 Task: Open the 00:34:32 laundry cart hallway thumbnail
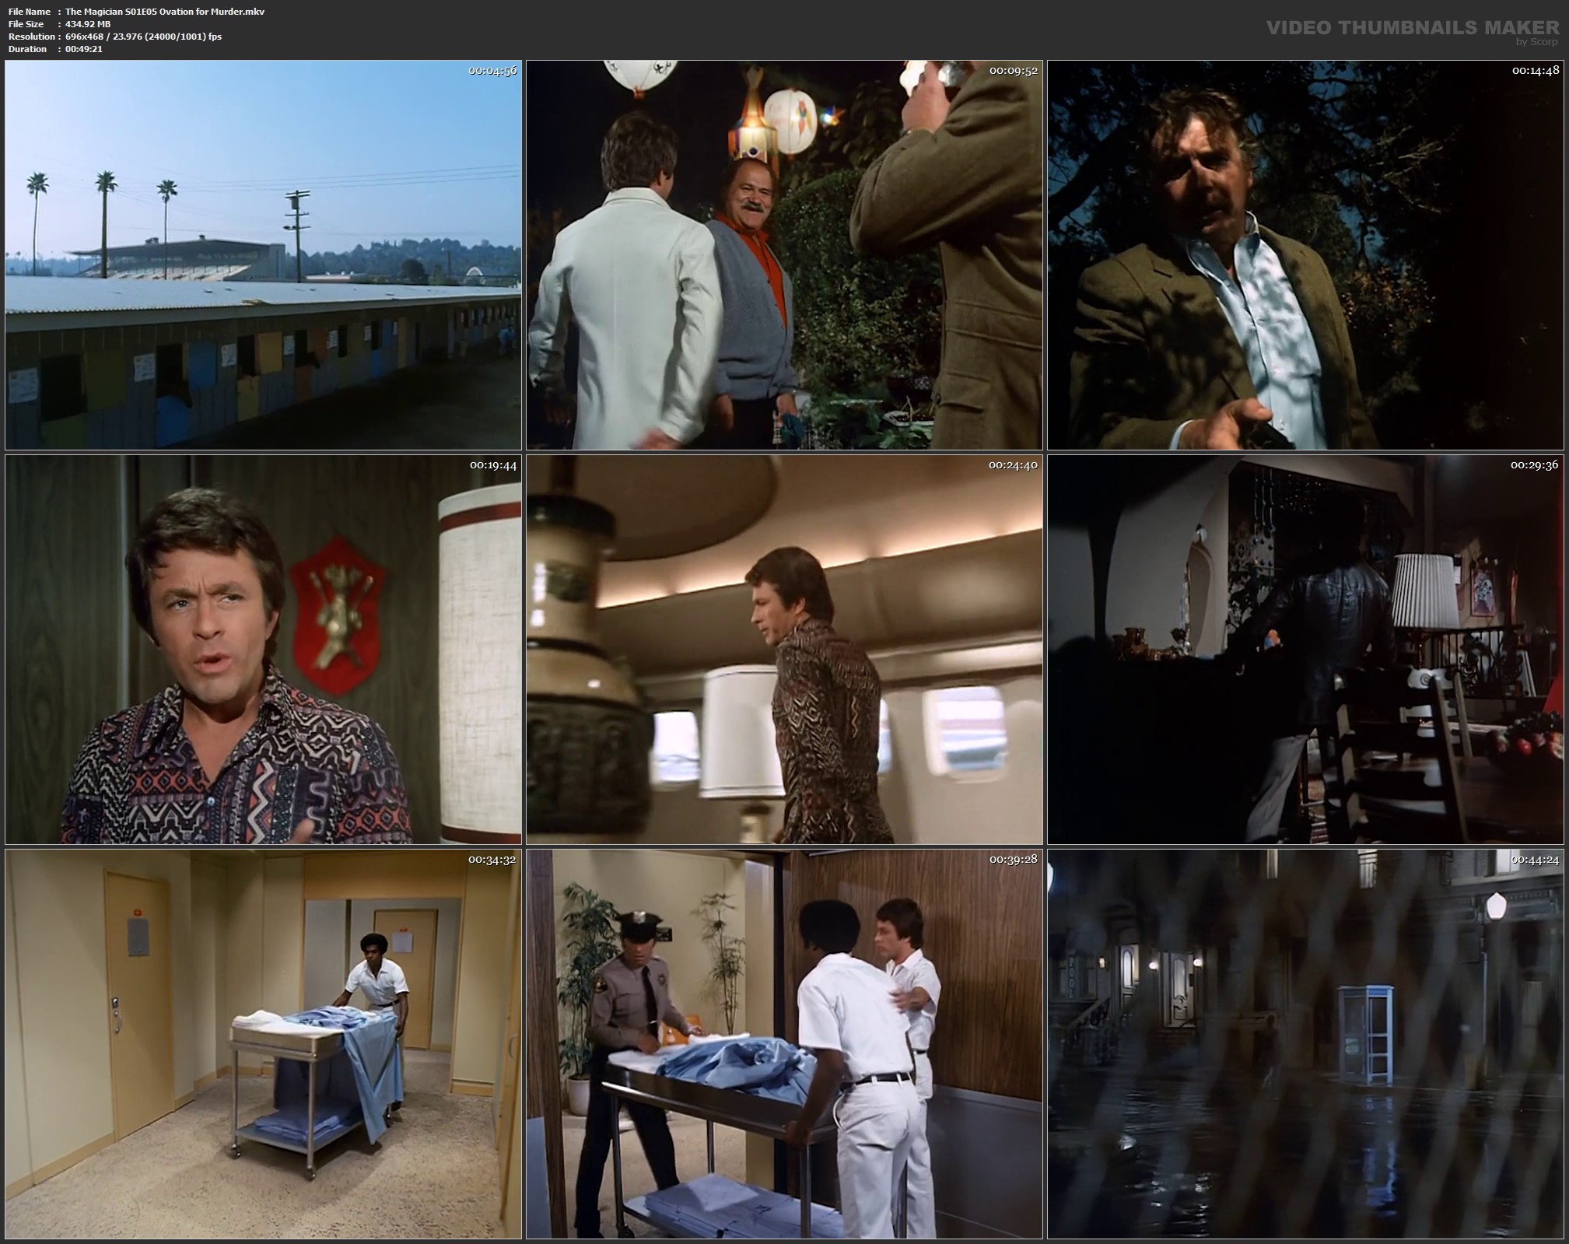pos(263,1044)
